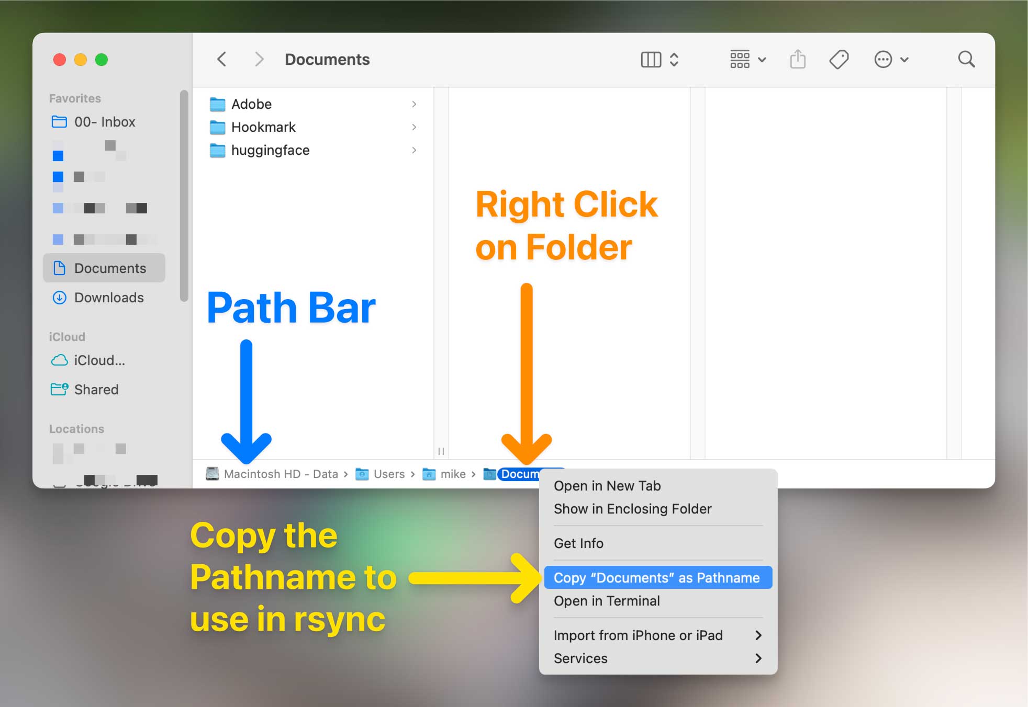The height and width of the screenshot is (707, 1028).
Task: Click the Documents window title
Action: 327,60
